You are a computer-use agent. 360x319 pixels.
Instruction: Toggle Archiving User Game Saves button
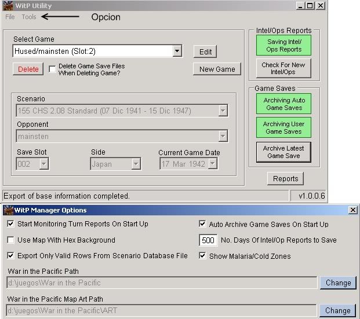[284, 127]
